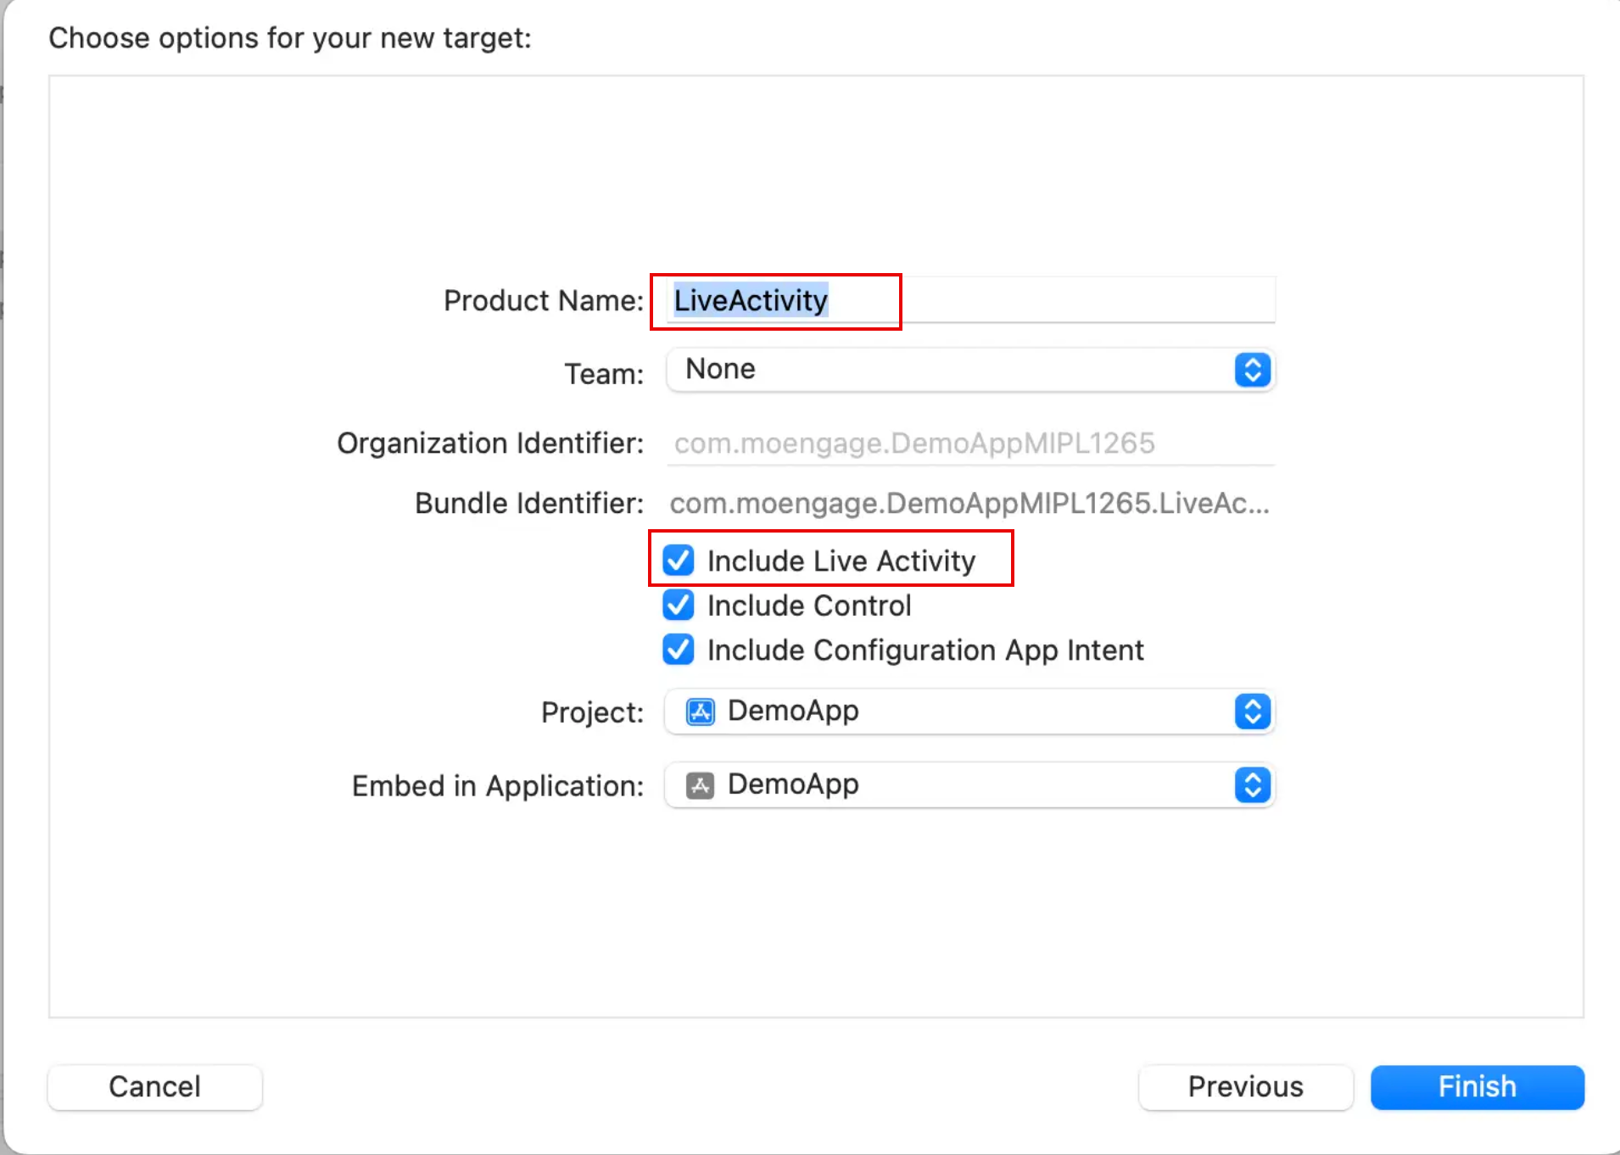
Task: Disable Include Configuration App Intent
Action: [x=679, y=650]
